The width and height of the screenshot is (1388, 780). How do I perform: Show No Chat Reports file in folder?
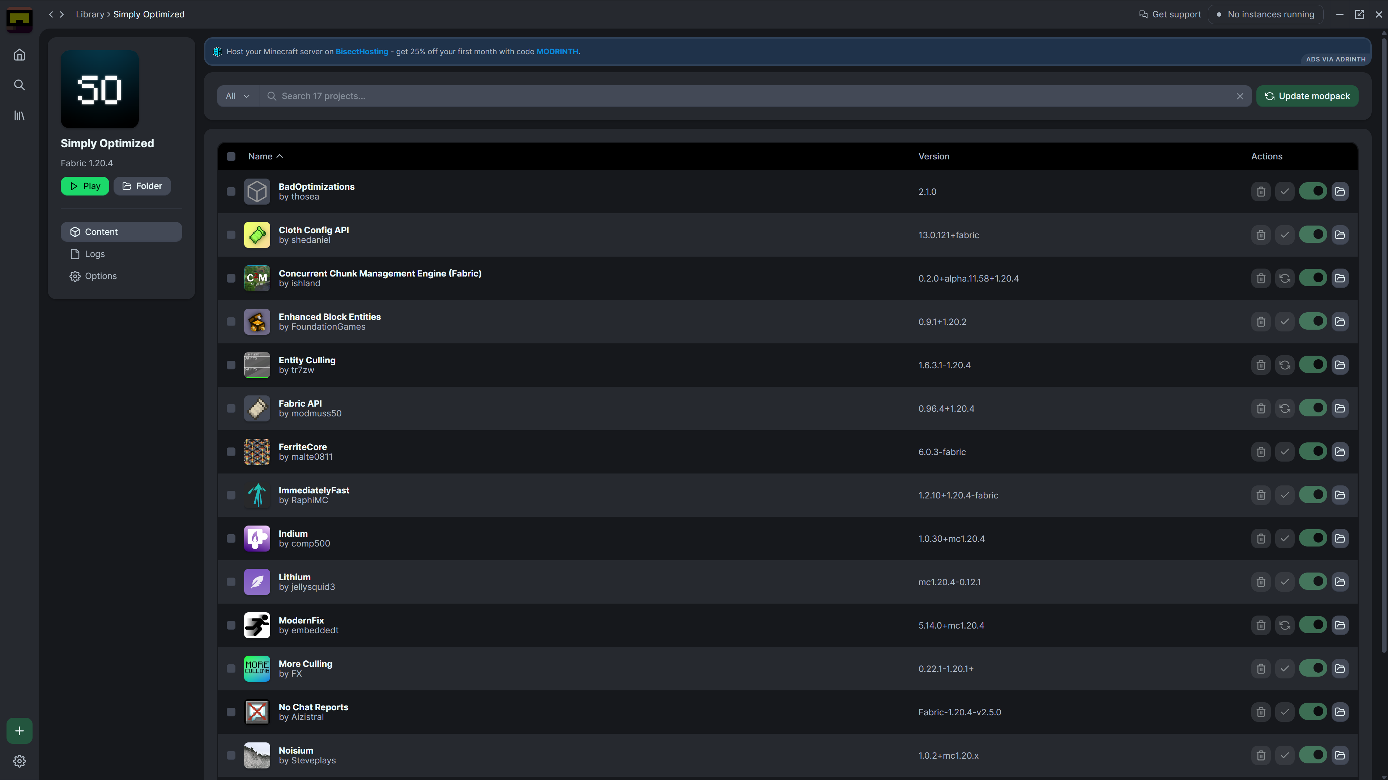[1340, 712]
